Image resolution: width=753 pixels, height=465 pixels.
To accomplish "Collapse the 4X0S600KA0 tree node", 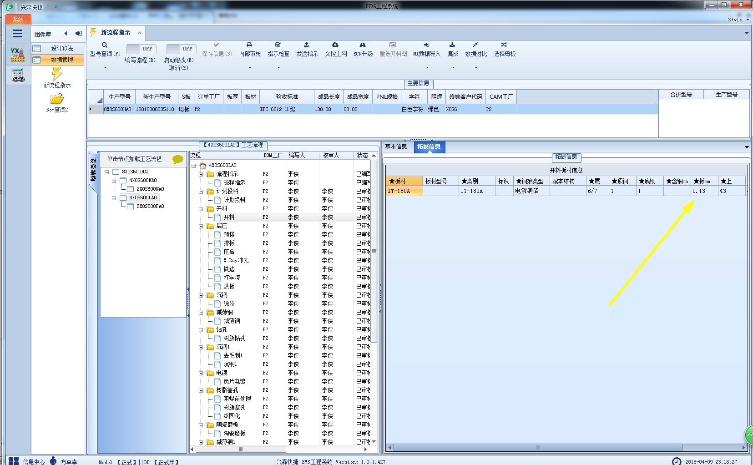I will click(x=115, y=181).
